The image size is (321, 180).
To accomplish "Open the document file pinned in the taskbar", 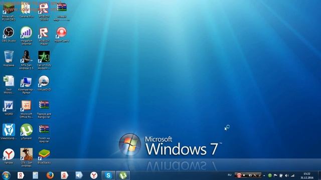I will pyautogui.click(x=35, y=175).
